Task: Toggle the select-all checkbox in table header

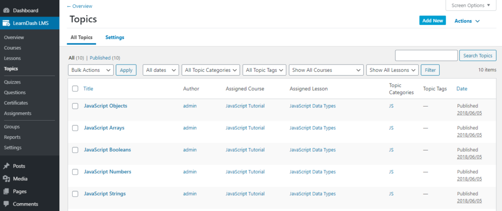Action: [75, 89]
